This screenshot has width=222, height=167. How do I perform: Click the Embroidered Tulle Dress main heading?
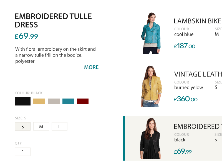53,20
